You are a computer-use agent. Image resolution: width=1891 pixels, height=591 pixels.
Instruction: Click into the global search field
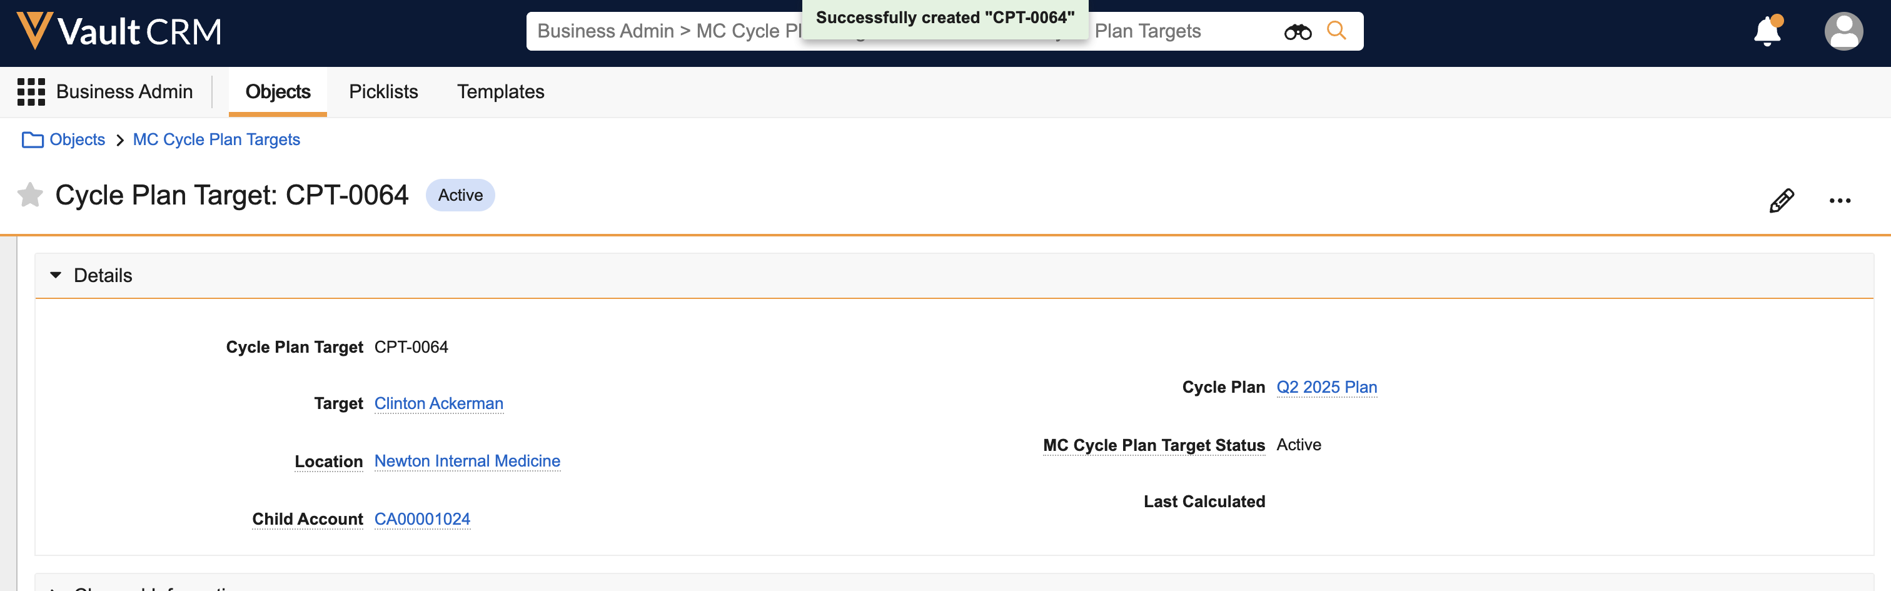pos(661,31)
